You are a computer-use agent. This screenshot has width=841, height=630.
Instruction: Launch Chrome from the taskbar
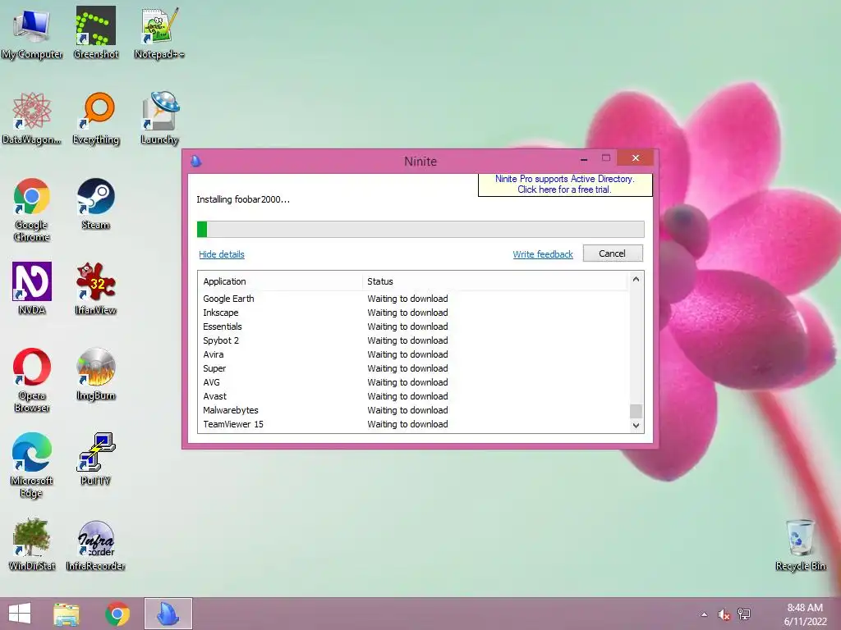coord(117,614)
